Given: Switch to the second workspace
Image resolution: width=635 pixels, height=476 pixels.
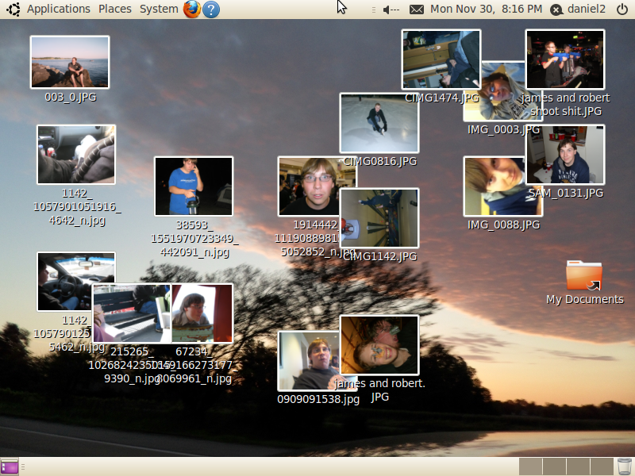Looking at the screenshot, I should click(x=554, y=466).
